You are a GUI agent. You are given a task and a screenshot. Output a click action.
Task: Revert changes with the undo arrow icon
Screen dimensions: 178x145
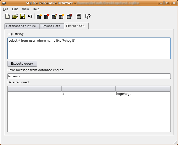(30, 16)
